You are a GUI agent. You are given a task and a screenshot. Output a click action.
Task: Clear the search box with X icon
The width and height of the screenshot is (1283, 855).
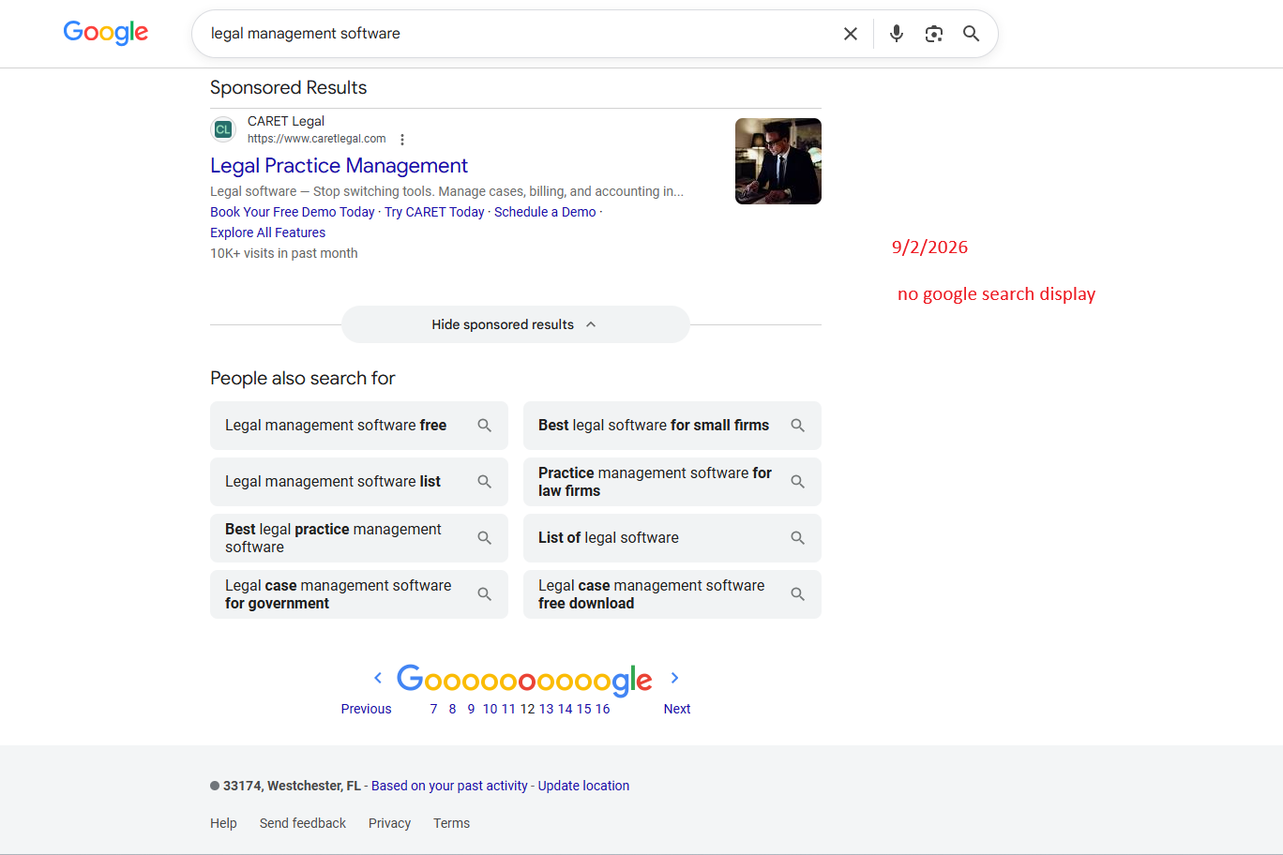coord(851,34)
